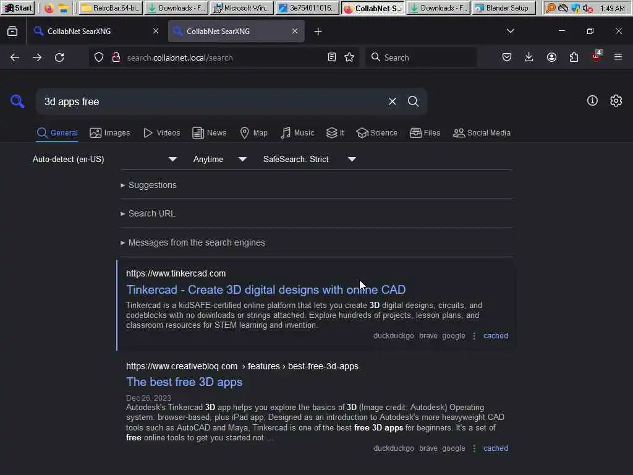Open the uBlock Origin extension icon

597,56
